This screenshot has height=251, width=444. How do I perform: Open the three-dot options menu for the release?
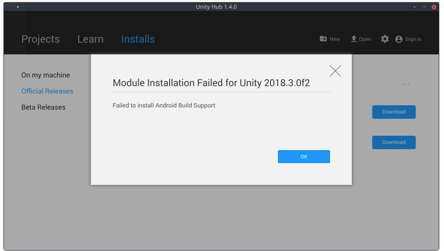pyautogui.click(x=406, y=84)
